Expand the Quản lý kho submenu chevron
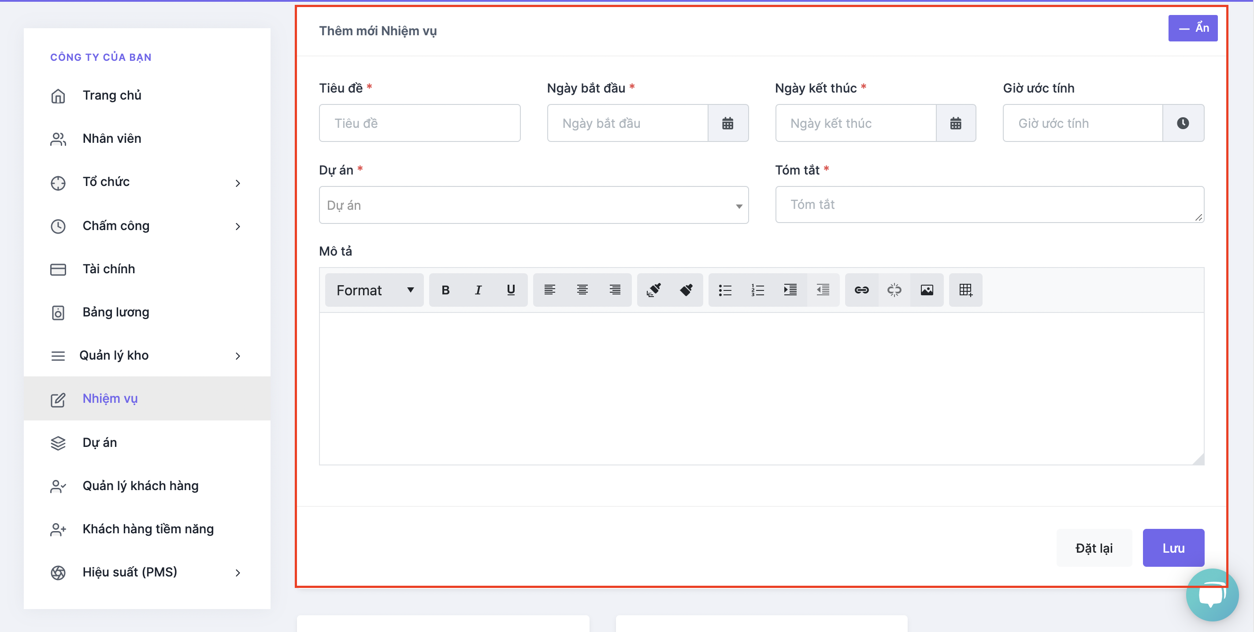This screenshot has height=632, width=1254. (x=237, y=356)
